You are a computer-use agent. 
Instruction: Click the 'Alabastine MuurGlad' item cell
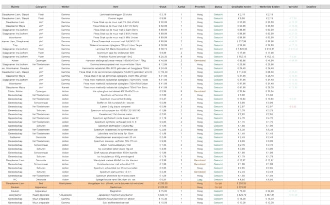click(x=115, y=199)
